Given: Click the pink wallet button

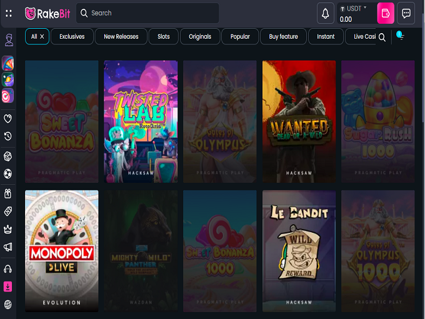Looking at the screenshot, I should 386,13.
